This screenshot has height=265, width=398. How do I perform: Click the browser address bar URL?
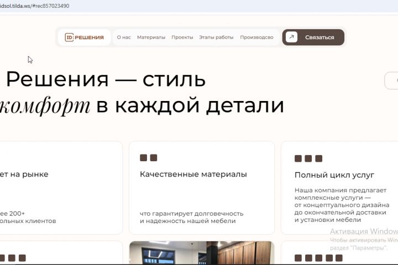tap(34, 6)
